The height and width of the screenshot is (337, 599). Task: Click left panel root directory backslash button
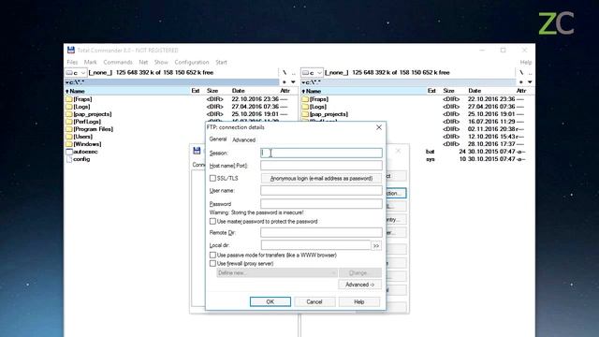(x=285, y=73)
